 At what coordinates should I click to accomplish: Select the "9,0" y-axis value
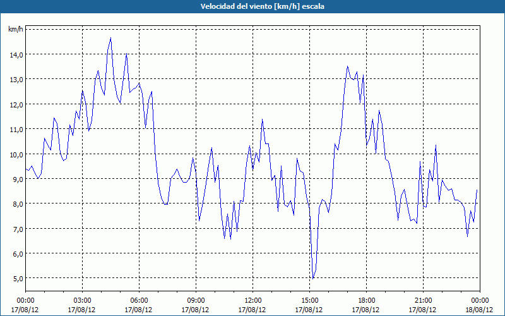click(x=18, y=179)
